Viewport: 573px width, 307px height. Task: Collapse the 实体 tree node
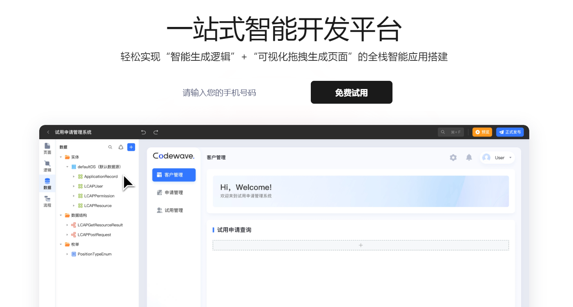(61, 157)
